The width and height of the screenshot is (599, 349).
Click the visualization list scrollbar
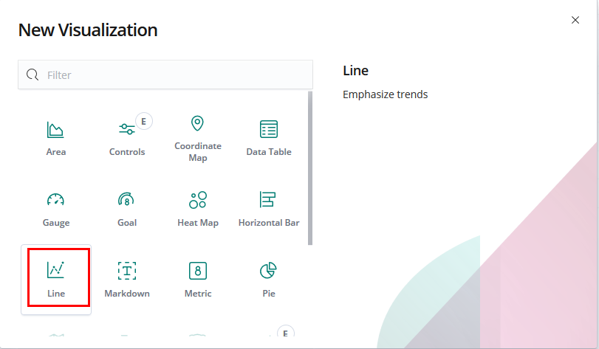pyautogui.click(x=309, y=168)
